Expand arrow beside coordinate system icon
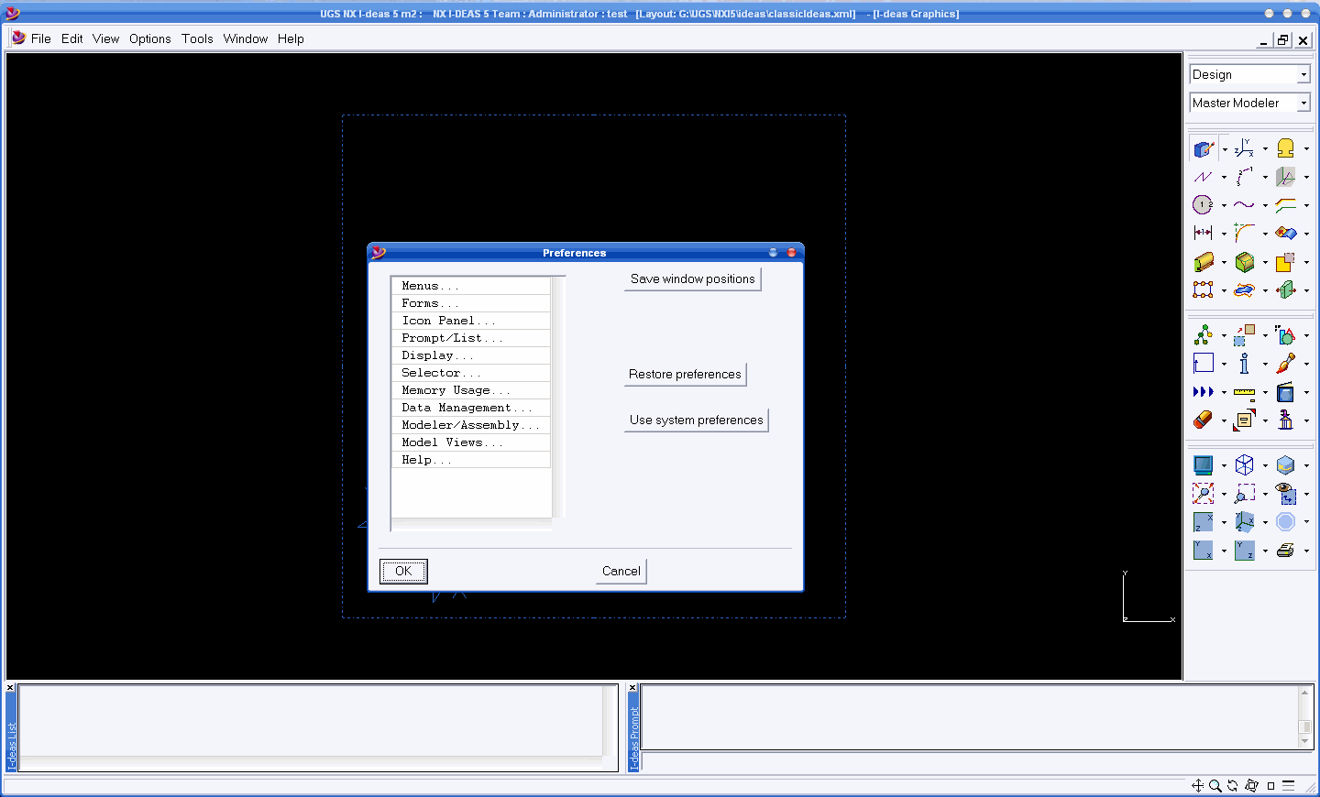1320x797 pixels. 1265,149
